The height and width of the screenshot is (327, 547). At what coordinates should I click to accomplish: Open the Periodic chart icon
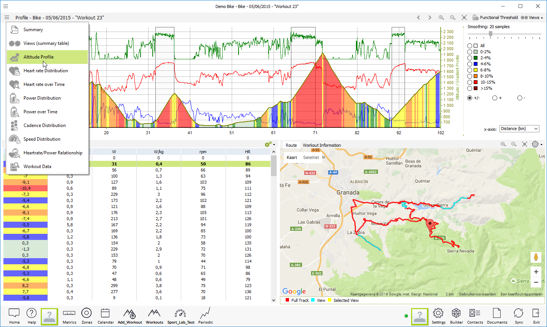(x=206, y=315)
